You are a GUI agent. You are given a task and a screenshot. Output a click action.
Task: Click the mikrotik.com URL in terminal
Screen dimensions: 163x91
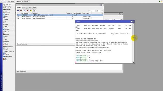click(x=120, y=34)
